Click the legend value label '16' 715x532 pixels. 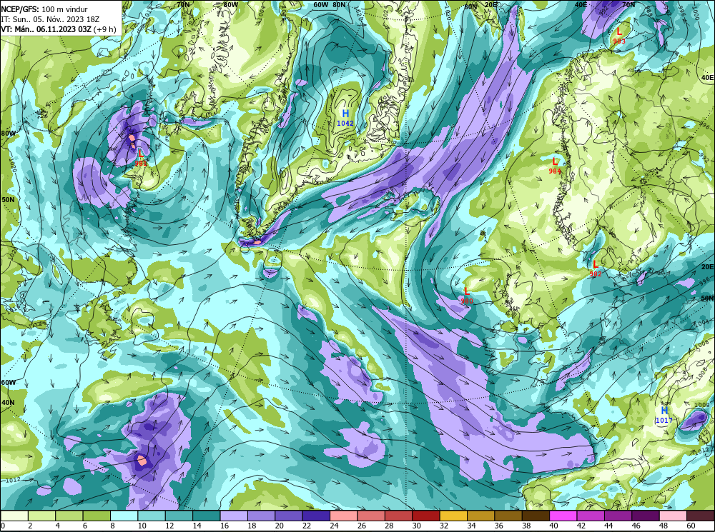(225, 526)
